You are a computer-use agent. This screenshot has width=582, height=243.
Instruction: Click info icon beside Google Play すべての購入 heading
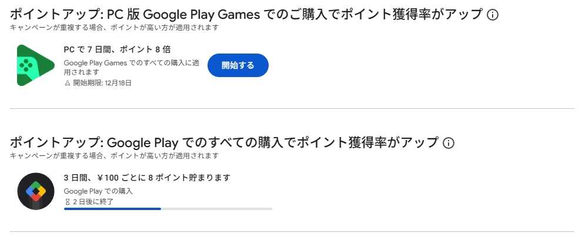point(449,143)
